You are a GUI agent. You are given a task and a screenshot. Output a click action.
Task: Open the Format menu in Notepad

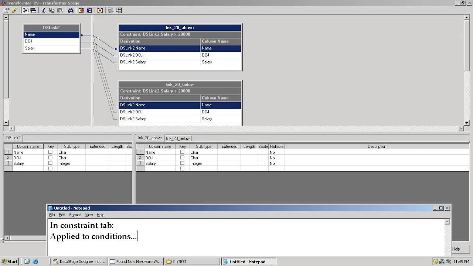click(75, 215)
